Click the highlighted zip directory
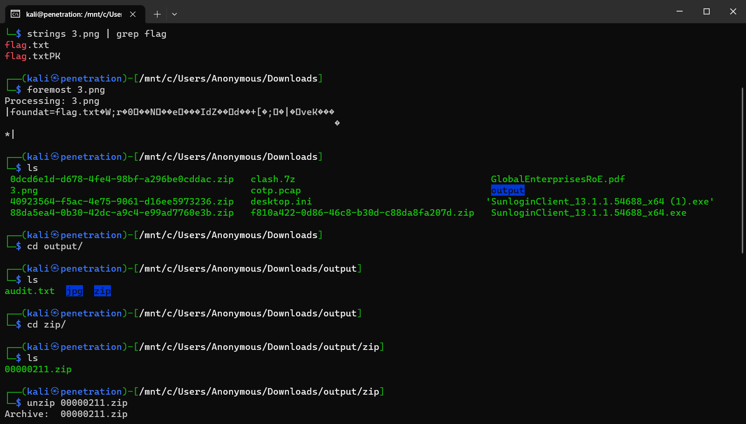 coord(103,291)
